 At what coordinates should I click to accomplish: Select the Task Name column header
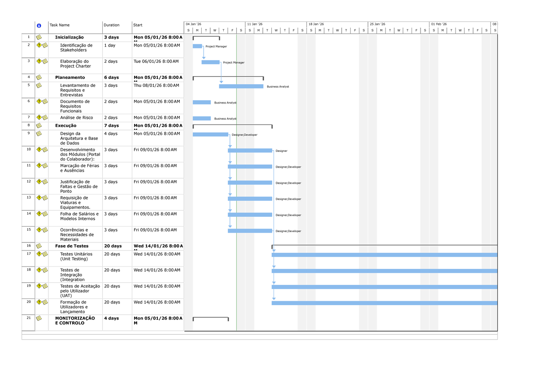pyautogui.click(x=75, y=27)
